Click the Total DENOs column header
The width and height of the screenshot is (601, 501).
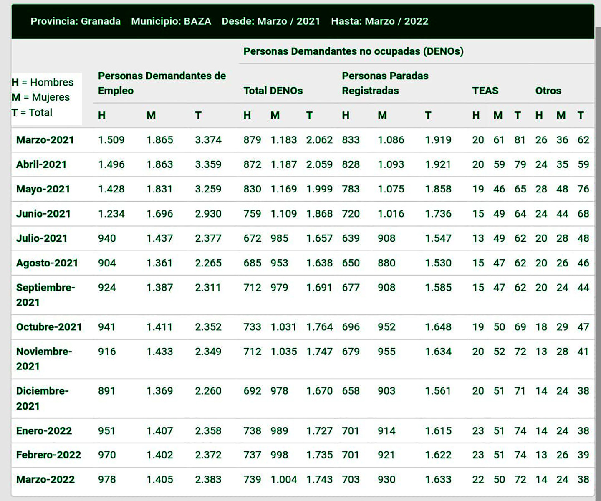pyautogui.click(x=273, y=91)
